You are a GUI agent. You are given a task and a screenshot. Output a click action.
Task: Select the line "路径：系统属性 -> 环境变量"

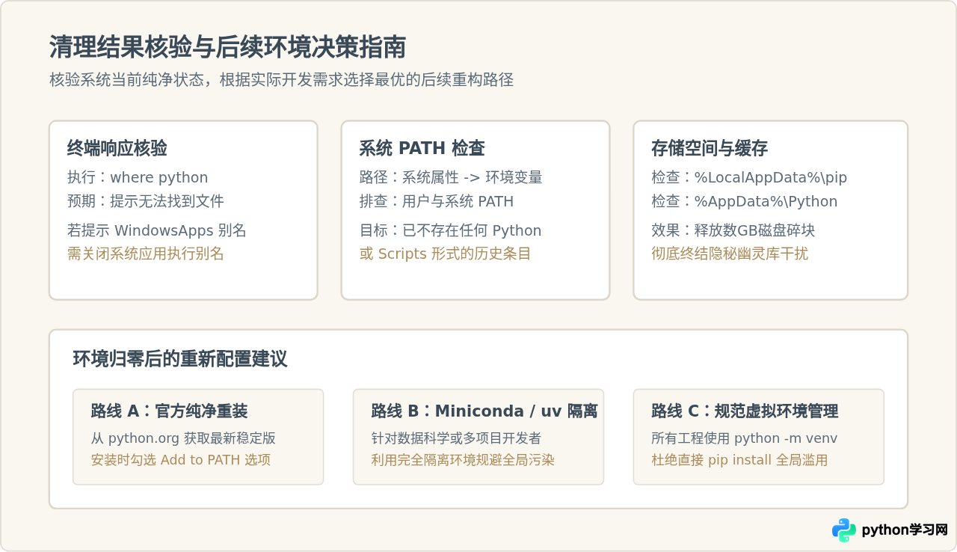pos(451,177)
